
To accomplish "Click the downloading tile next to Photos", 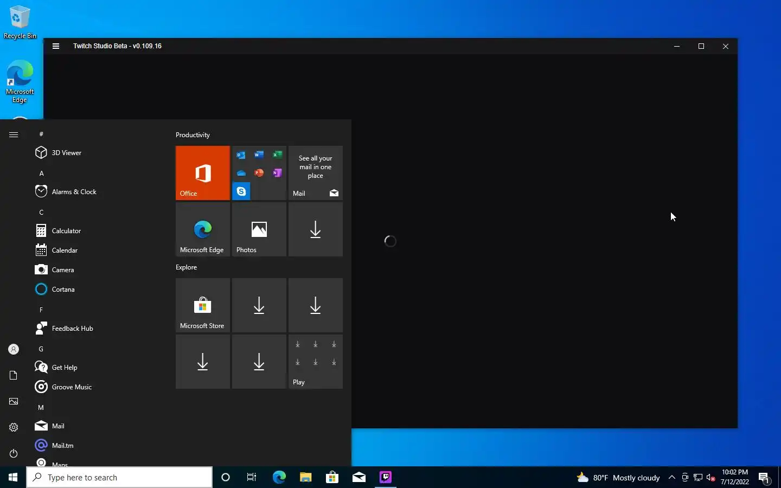I will click(316, 229).
